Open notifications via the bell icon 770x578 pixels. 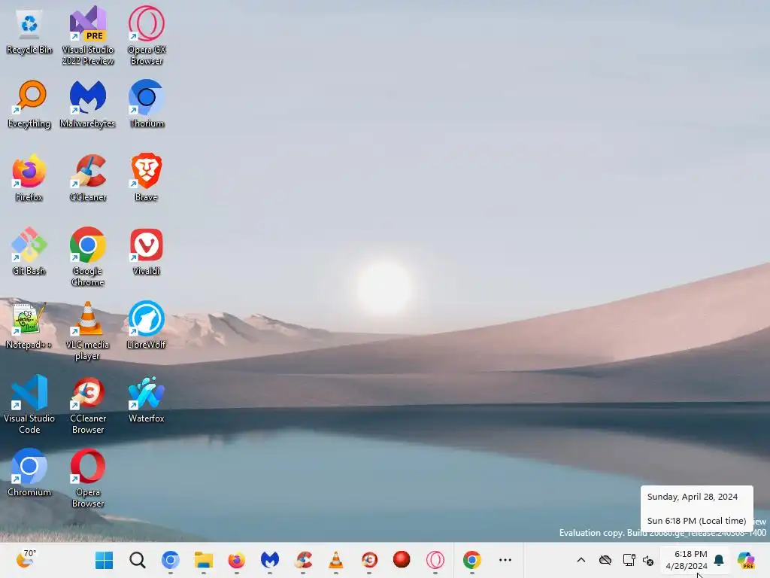pyautogui.click(x=719, y=560)
